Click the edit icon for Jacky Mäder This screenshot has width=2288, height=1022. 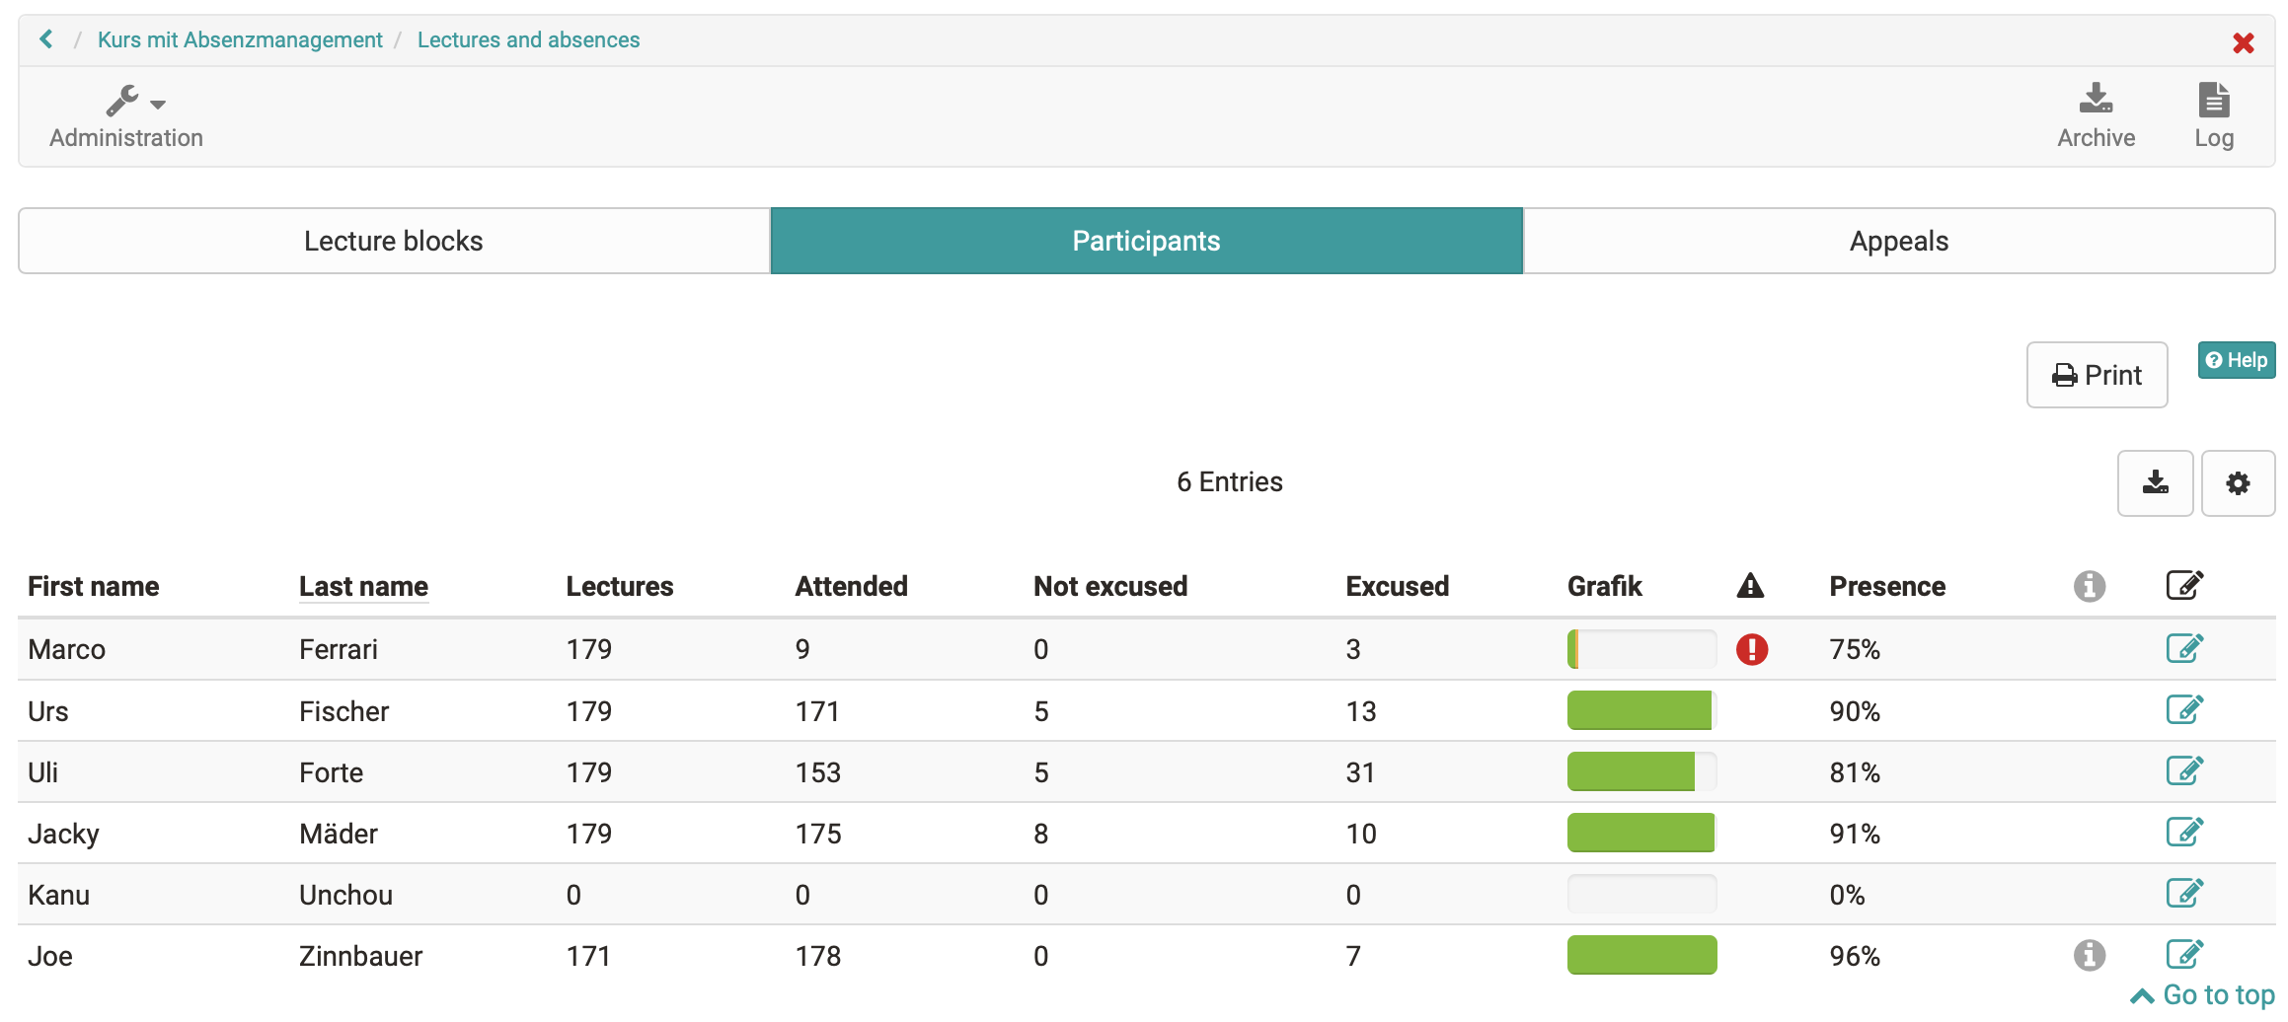coord(2183,833)
